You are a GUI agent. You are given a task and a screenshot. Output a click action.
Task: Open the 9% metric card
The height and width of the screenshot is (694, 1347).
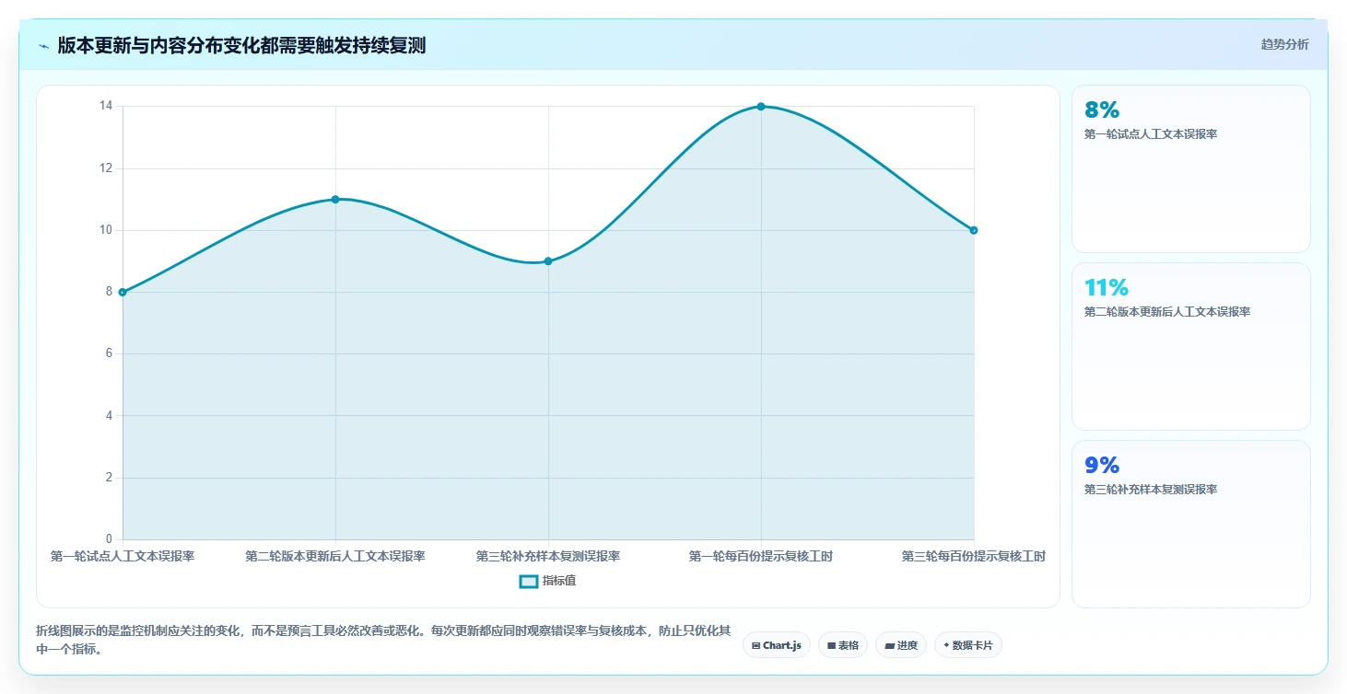click(1190, 524)
